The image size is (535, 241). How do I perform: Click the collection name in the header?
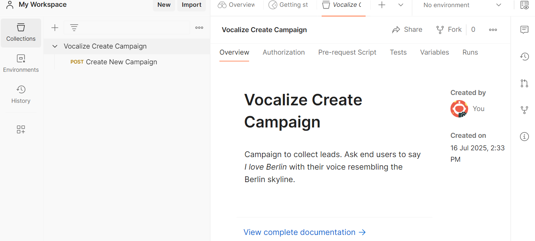(x=264, y=30)
